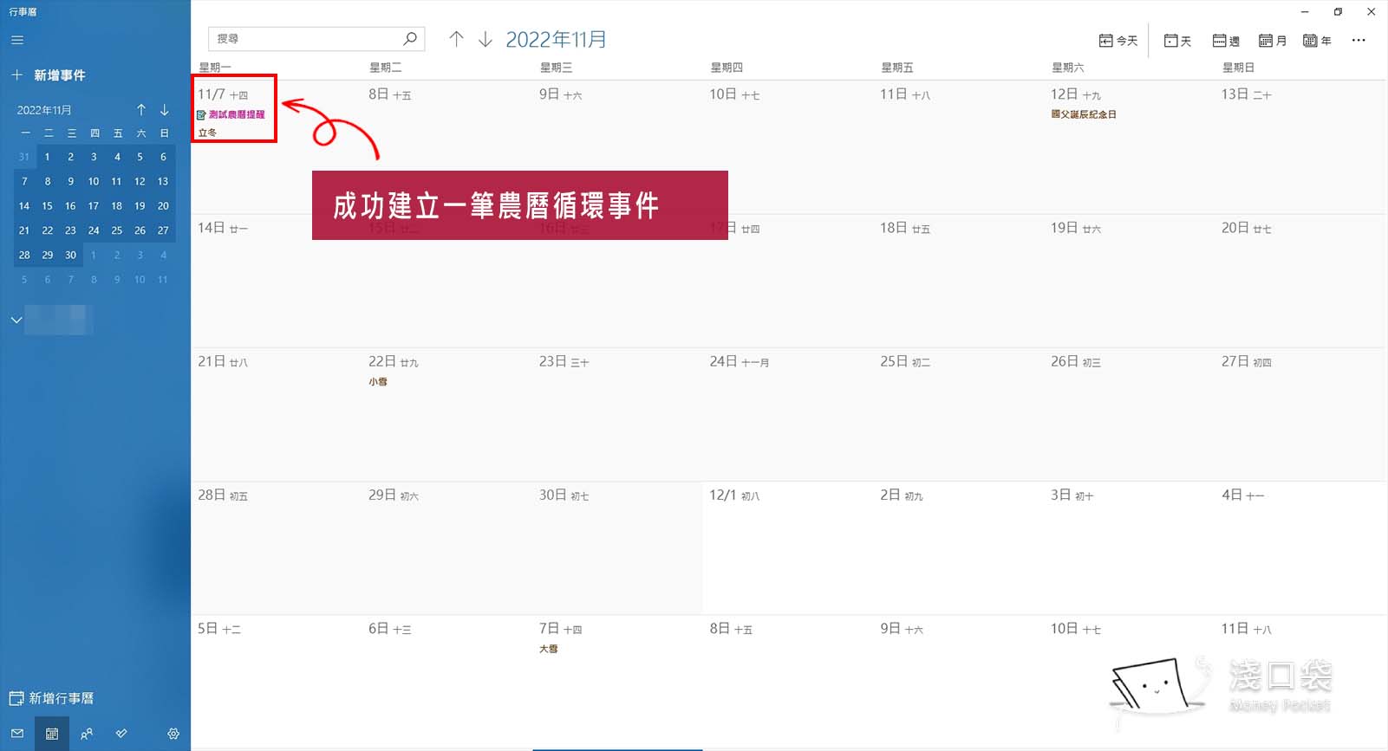Switch to Month view
Viewport: 1388px width, 751px height.
click(1273, 41)
